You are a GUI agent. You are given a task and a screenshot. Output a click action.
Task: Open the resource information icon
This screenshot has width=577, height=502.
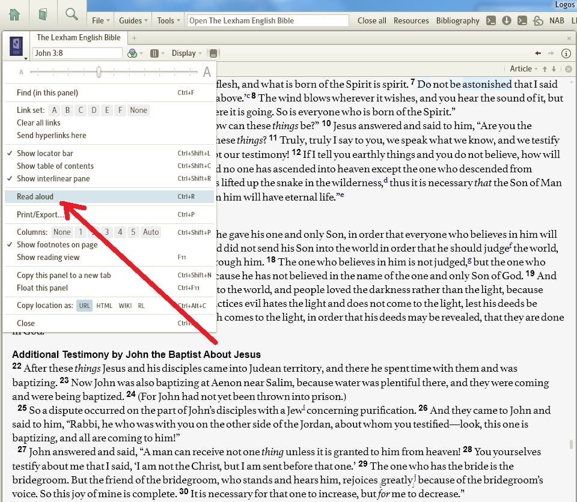pyautogui.click(x=566, y=53)
